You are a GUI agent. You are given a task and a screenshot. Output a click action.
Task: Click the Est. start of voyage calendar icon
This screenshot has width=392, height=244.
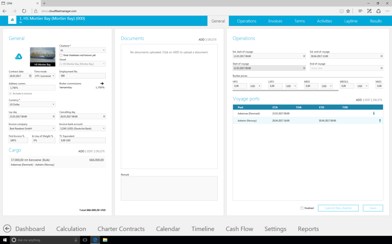tap(304, 56)
